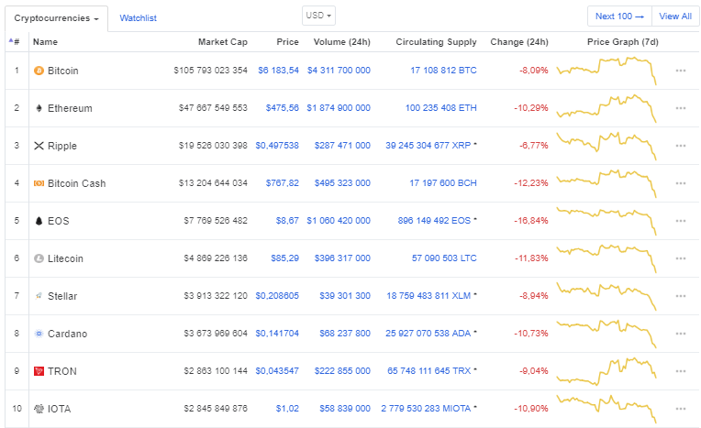This screenshot has width=701, height=428.
Task: Open the Stellar name link
Action: click(62, 296)
